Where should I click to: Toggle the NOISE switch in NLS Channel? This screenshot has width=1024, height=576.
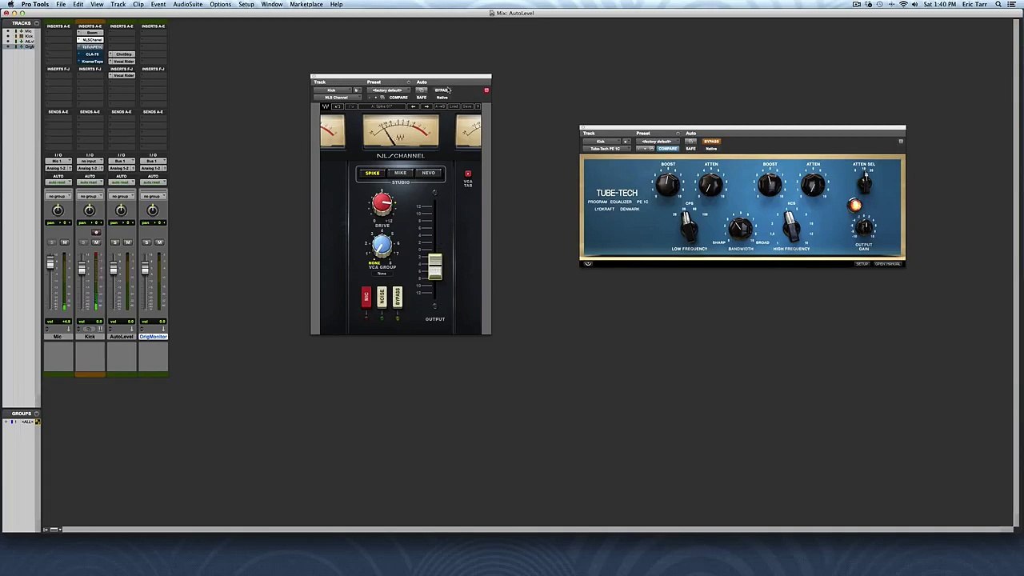pos(382,297)
